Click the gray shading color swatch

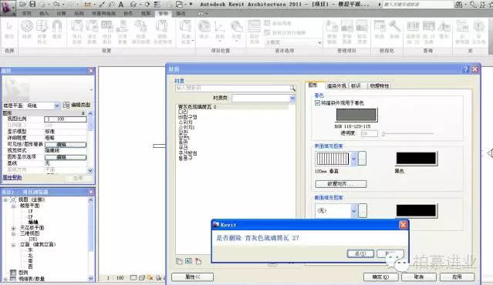click(356, 115)
